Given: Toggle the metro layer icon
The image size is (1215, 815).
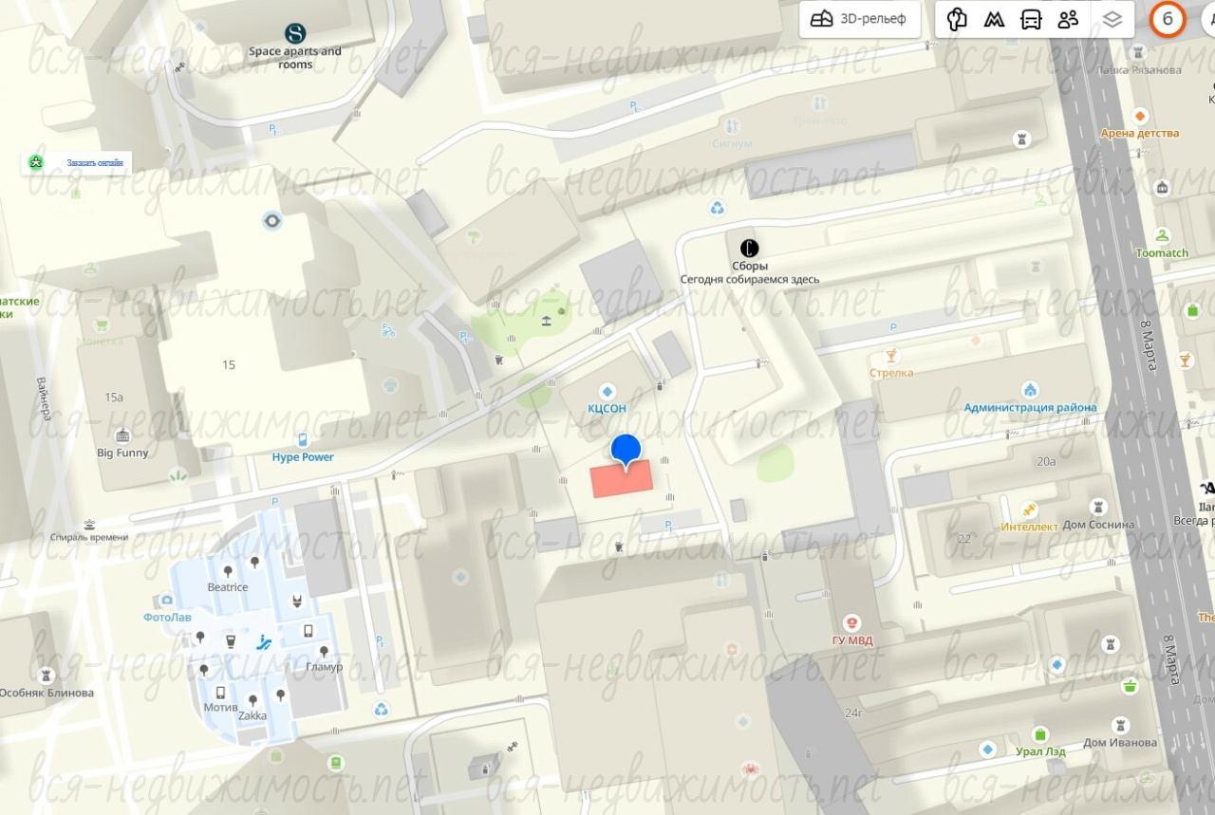Looking at the screenshot, I should click(x=994, y=19).
